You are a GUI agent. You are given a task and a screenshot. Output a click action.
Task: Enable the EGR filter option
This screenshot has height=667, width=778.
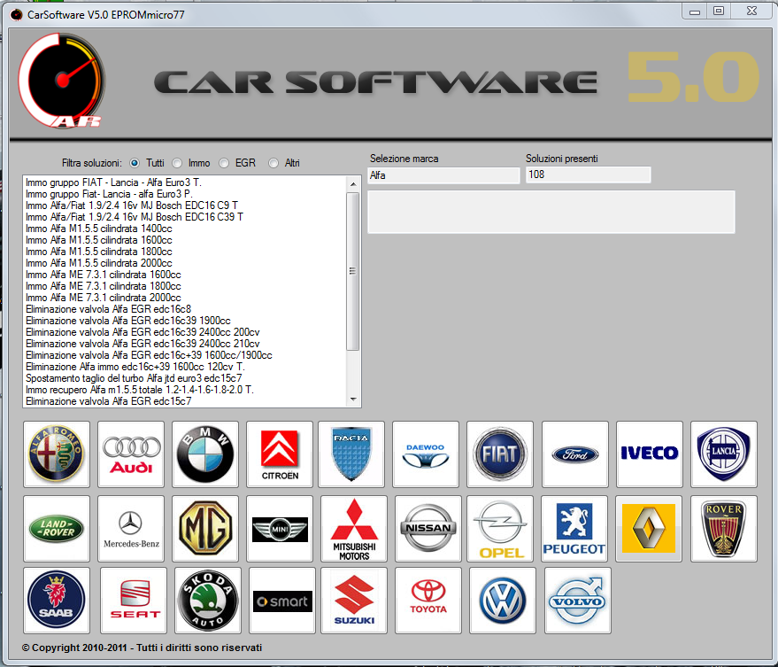click(224, 163)
